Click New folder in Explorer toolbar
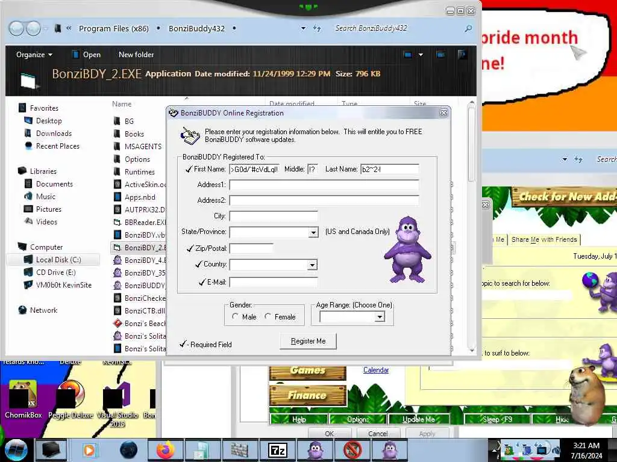The image size is (617, 462). (x=136, y=55)
